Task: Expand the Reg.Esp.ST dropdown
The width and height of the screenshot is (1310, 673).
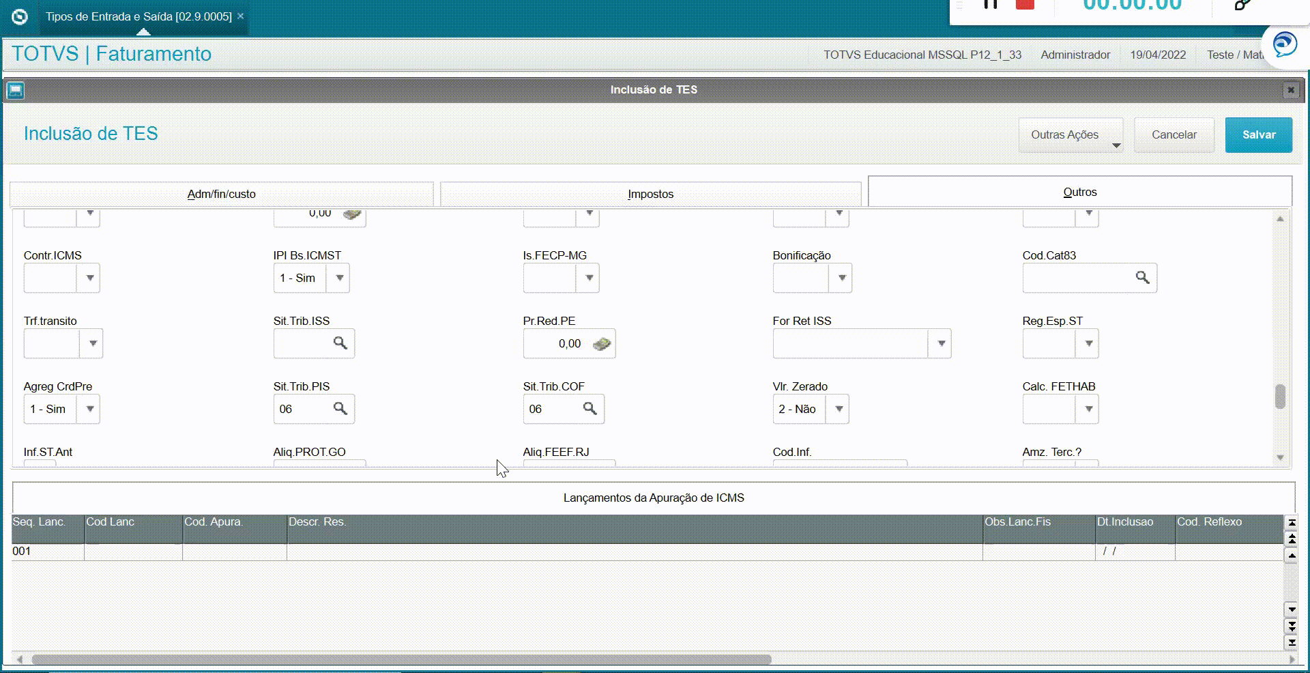Action: (x=1088, y=343)
